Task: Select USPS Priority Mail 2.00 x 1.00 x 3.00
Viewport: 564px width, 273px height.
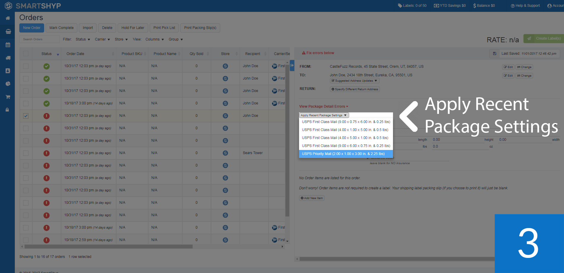Action: click(x=346, y=154)
